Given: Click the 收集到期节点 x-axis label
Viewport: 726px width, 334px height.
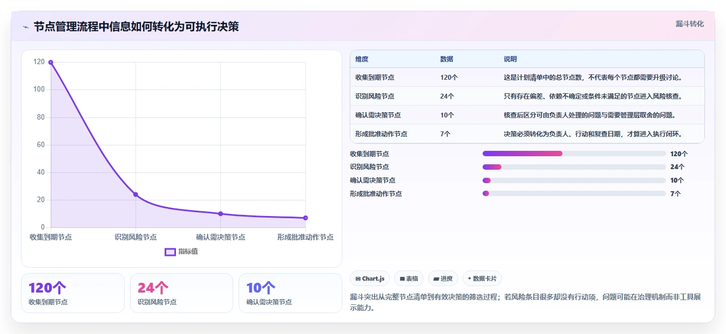Looking at the screenshot, I should point(51,237).
